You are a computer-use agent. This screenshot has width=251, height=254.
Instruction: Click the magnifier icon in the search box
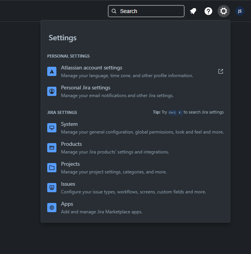click(x=114, y=11)
